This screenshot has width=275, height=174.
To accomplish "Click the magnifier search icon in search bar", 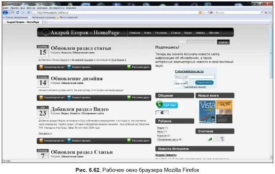I will click(261, 13).
